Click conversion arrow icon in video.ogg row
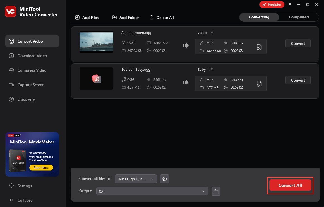Image resolution: width=324 pixels, height=207 pixels. tap(186, 45)
